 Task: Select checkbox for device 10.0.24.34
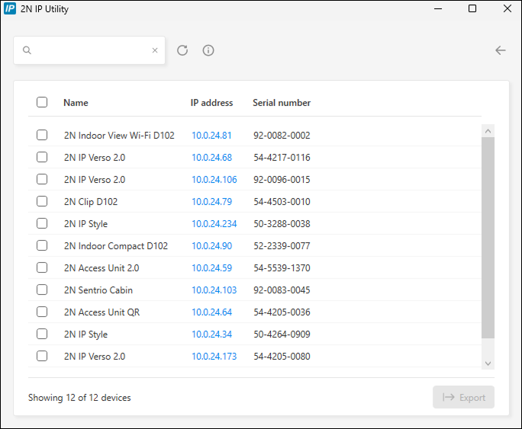pyautogui.click(x=42, y=334)
